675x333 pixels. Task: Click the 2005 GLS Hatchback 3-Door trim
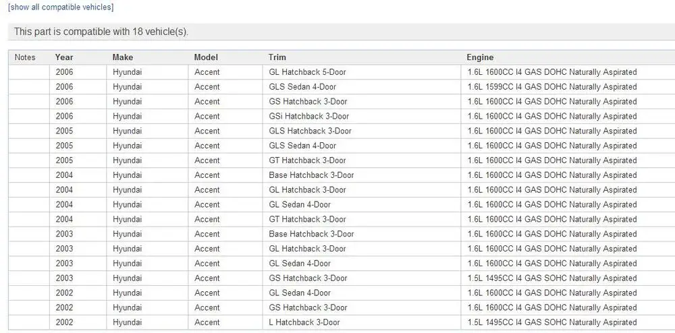pyautogui.click(x=362, y=131)
